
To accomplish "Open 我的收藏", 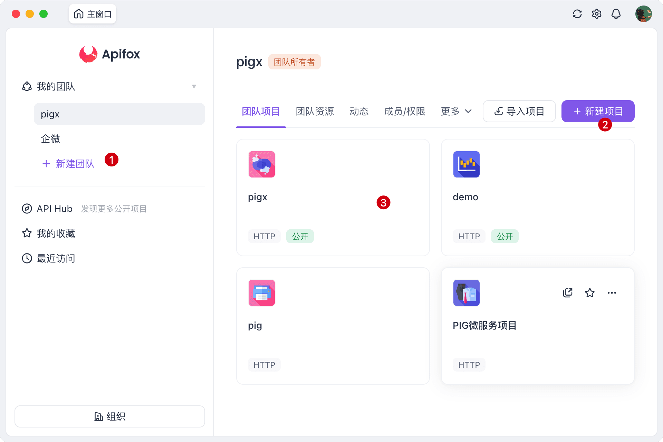I will (x=56, y=233).
